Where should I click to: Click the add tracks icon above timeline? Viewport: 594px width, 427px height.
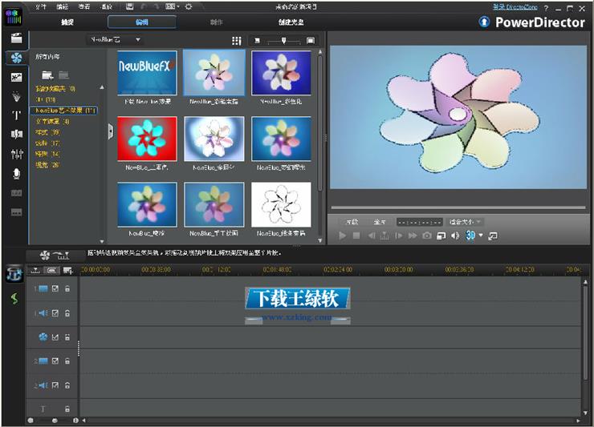(x=68, y=270)
